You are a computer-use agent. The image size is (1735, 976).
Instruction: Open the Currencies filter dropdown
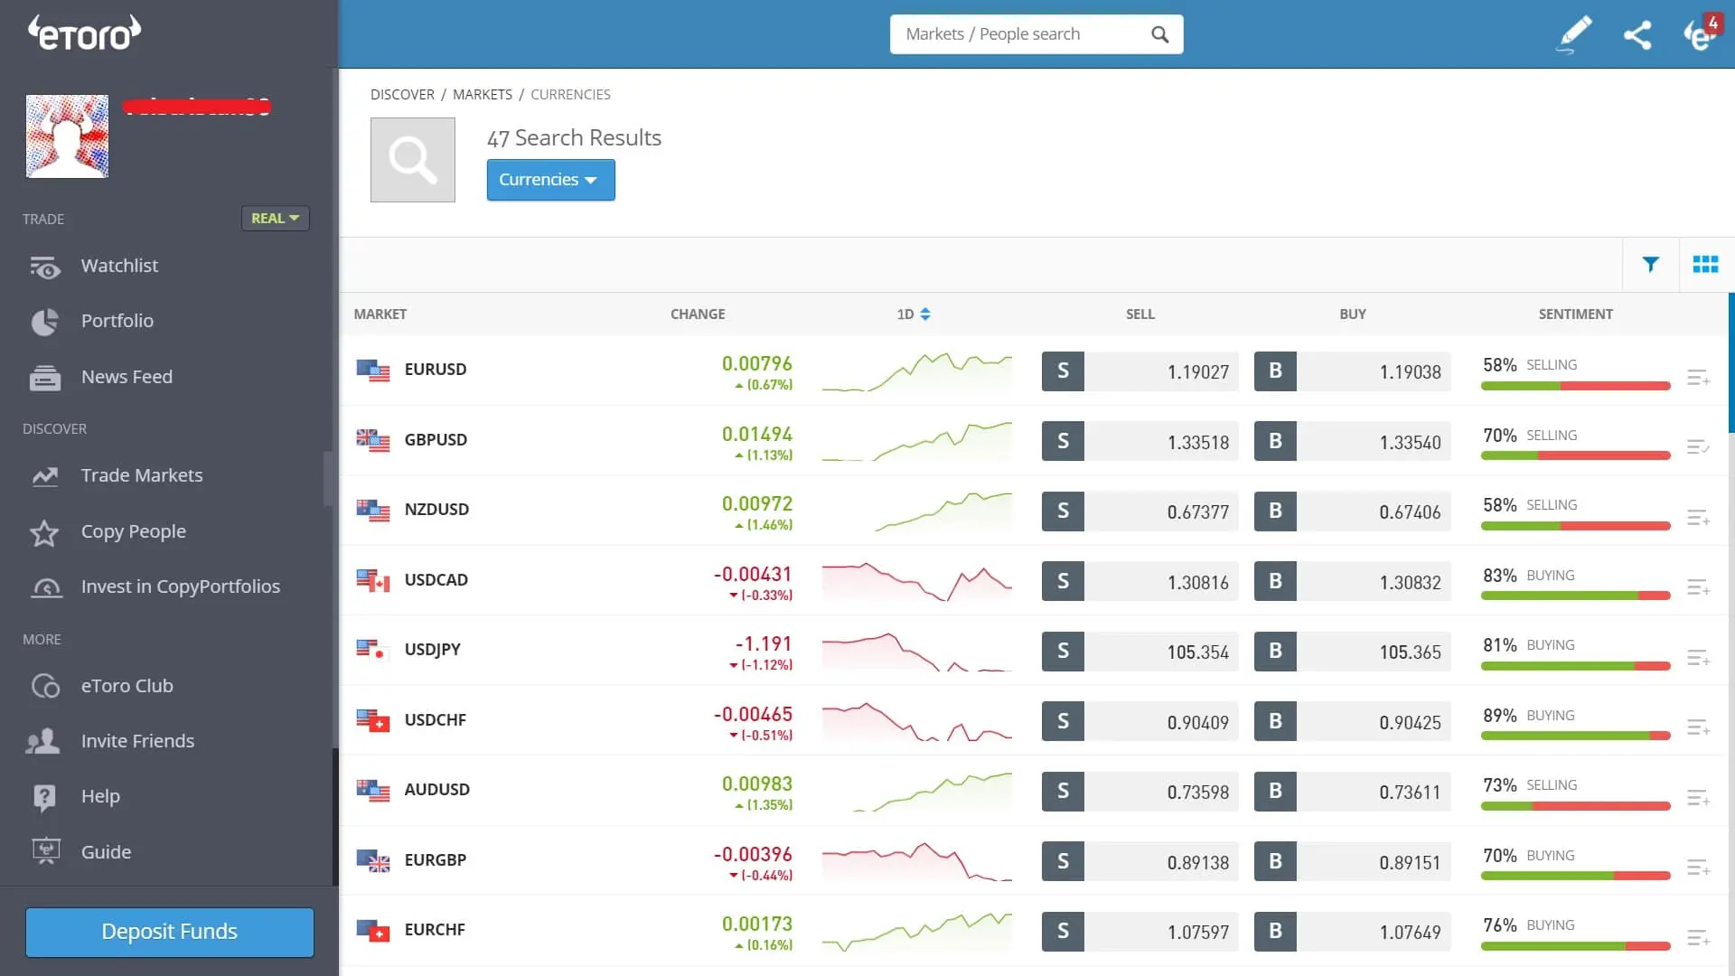click(550, 179)
